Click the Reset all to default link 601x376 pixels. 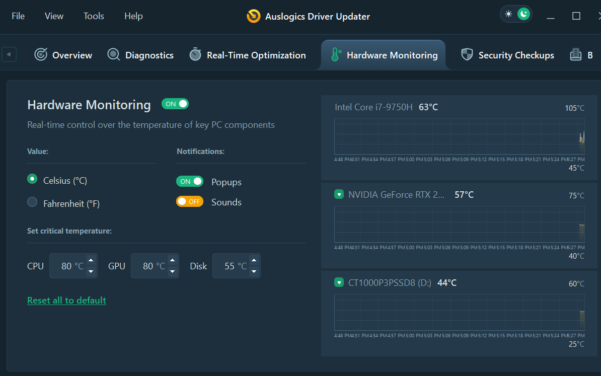coord(66,300)
